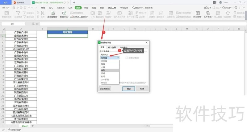The height and width of the screenshot is (132, 247).
Task: Click the undo arrow icon
Action: [x=29, y=7]
